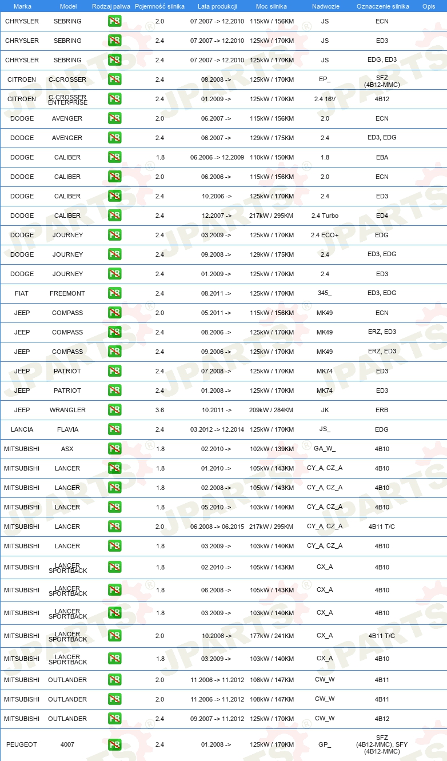Viewport: 447px width, 761px height.
Task: Click the petrol icon in the Jeep Patriot 01.2008 row
Action: [115, 391]
